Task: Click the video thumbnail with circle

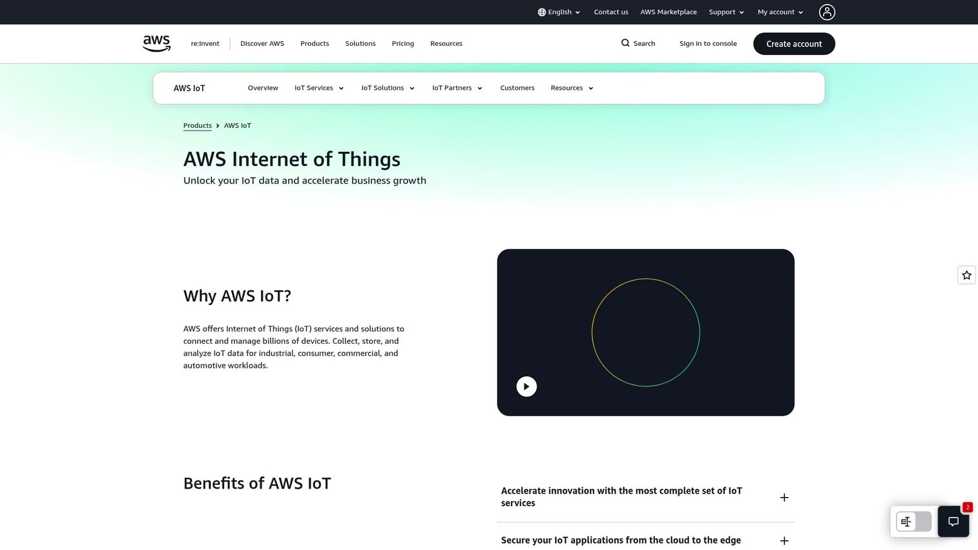Action: 645,332
